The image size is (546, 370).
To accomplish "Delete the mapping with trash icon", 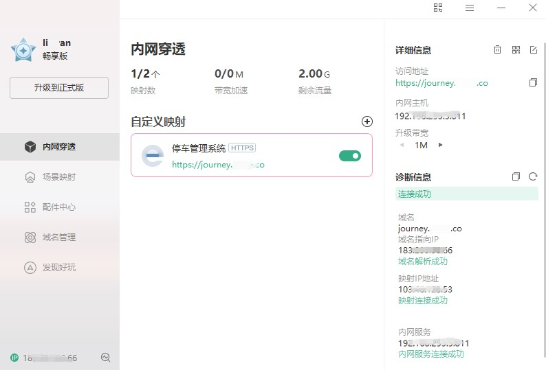I will [497, 49].
